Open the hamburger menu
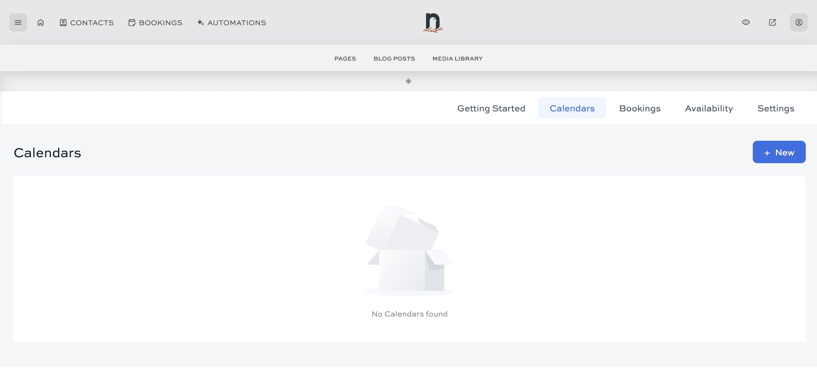 click(x=18, y=22)
